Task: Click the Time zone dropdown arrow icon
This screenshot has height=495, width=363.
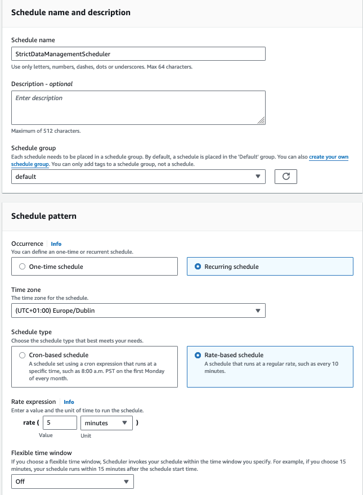Action: 258,310
